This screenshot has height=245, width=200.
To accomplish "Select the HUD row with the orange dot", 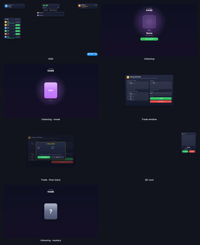I will [51, 13].
